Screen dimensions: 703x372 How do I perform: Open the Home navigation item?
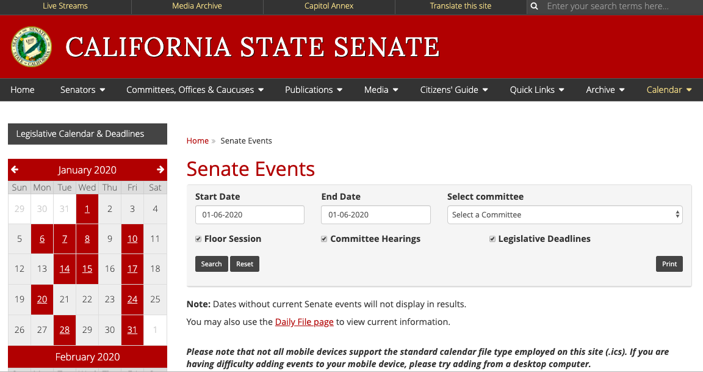[x=23, y=90]
